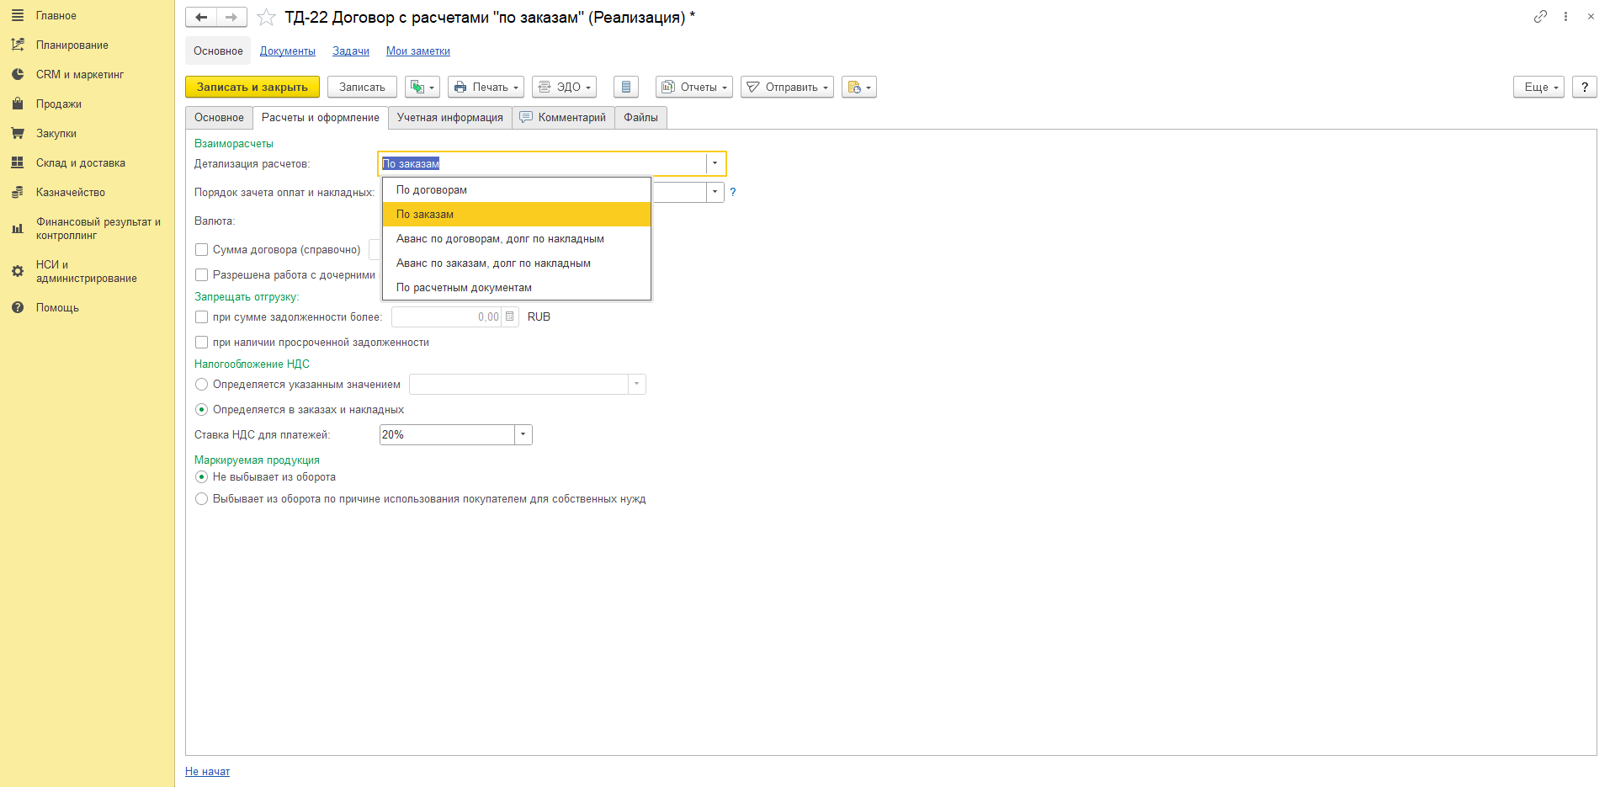Open CRM и маркетинг section
The height and width of the screenshot is (787, 1610).
pos(80,74)
